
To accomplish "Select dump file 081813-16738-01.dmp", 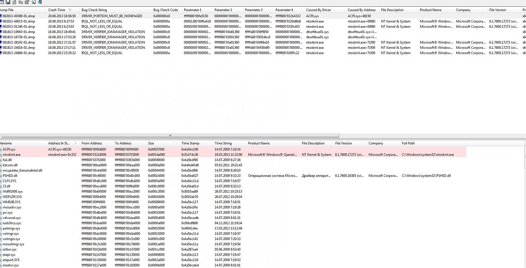I will click(19, 37).
